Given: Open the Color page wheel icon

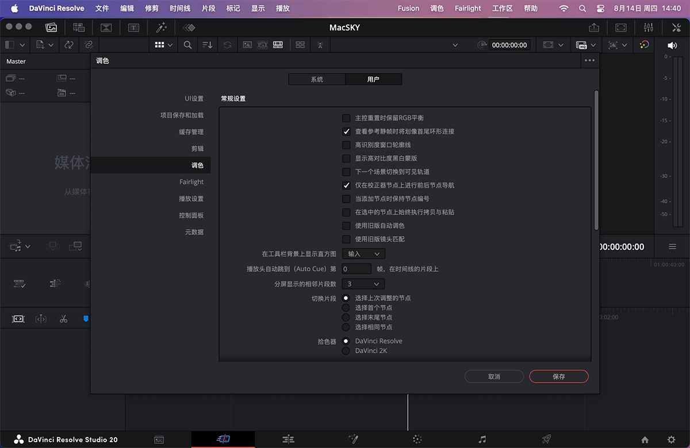Looking at the screenshot, I should click(417, 439).
